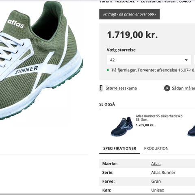195x195 pixels.
Task: Open Atlas Runner 95 sikkerhedssko S3 Sort title
Action: click(159, 118)
